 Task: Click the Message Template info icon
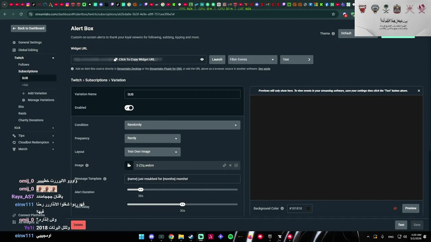point(105,179)
